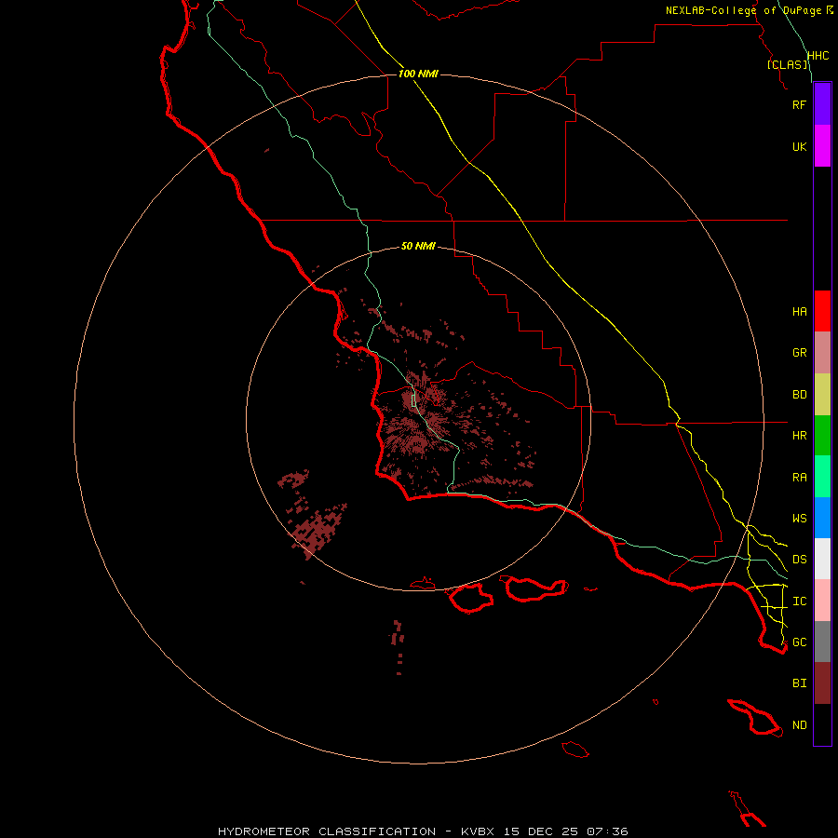Click the GC legend label
The image size is (838, 838).
click(x=799, y=642)
